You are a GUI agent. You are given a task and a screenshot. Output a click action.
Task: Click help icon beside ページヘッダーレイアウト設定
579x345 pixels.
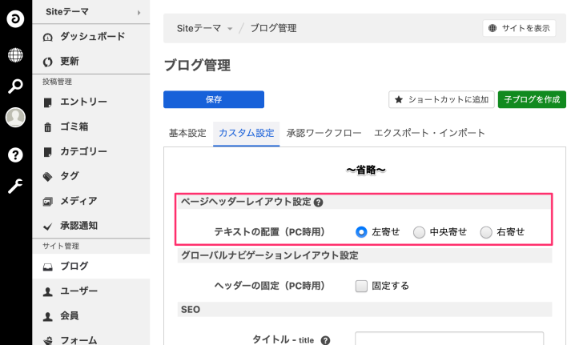(318, 203)
